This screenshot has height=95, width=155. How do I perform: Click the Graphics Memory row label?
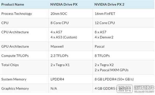15,89
